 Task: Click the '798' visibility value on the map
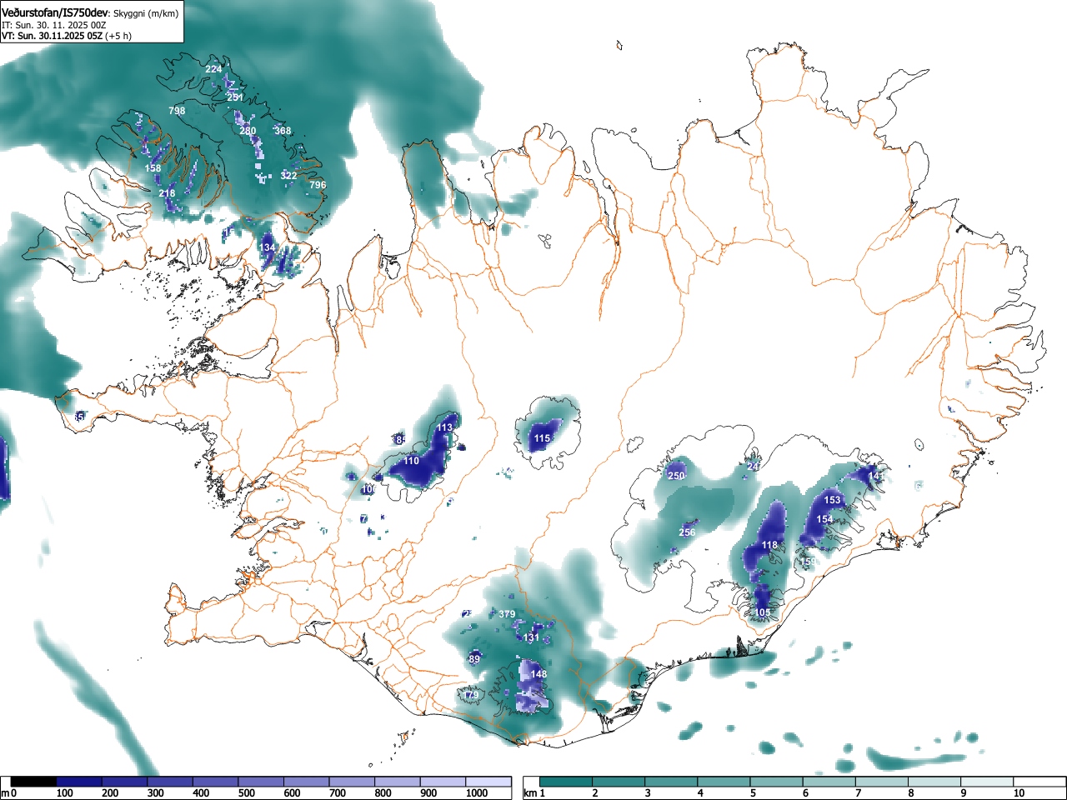pyautogui.click(x=177, y=111)
